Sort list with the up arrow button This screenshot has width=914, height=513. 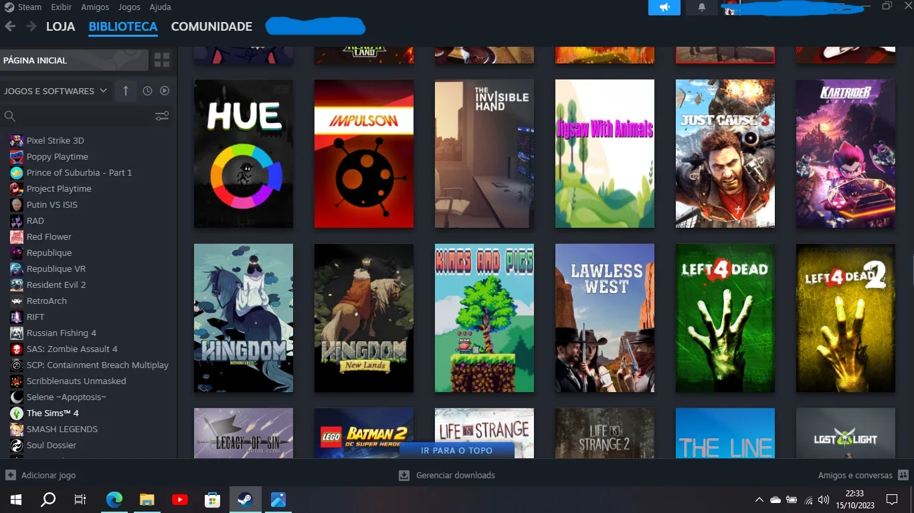point(125,91)
